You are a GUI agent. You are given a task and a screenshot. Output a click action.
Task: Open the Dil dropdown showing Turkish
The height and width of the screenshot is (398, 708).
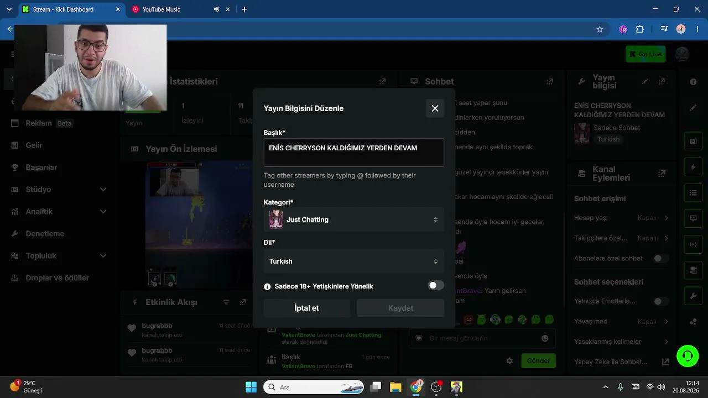(x=353, y=261)
